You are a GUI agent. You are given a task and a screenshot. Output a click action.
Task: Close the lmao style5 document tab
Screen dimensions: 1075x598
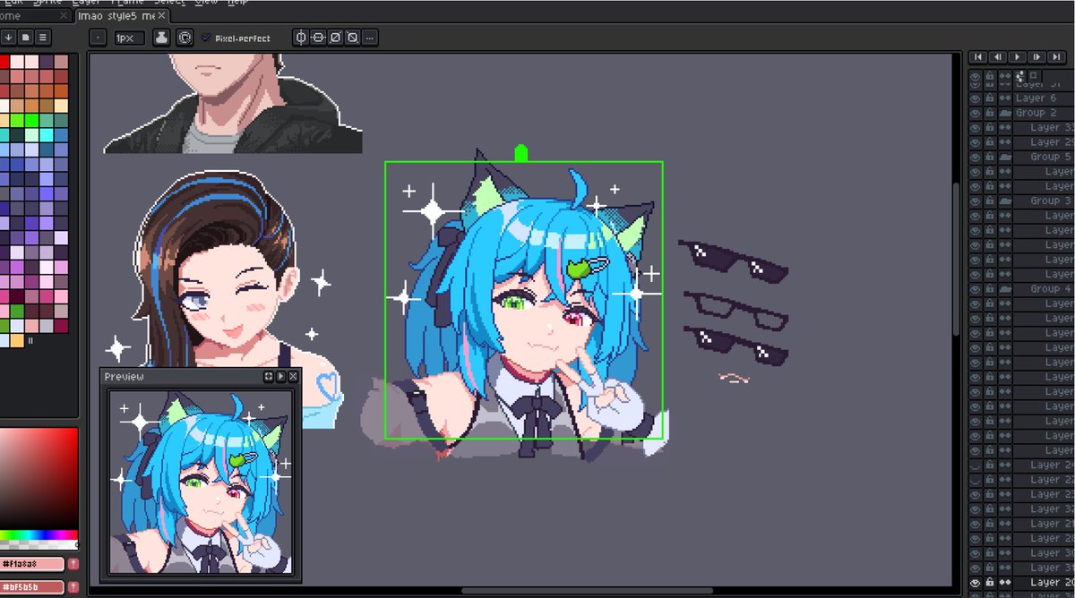pyautogui.click(x=161, y=15)
